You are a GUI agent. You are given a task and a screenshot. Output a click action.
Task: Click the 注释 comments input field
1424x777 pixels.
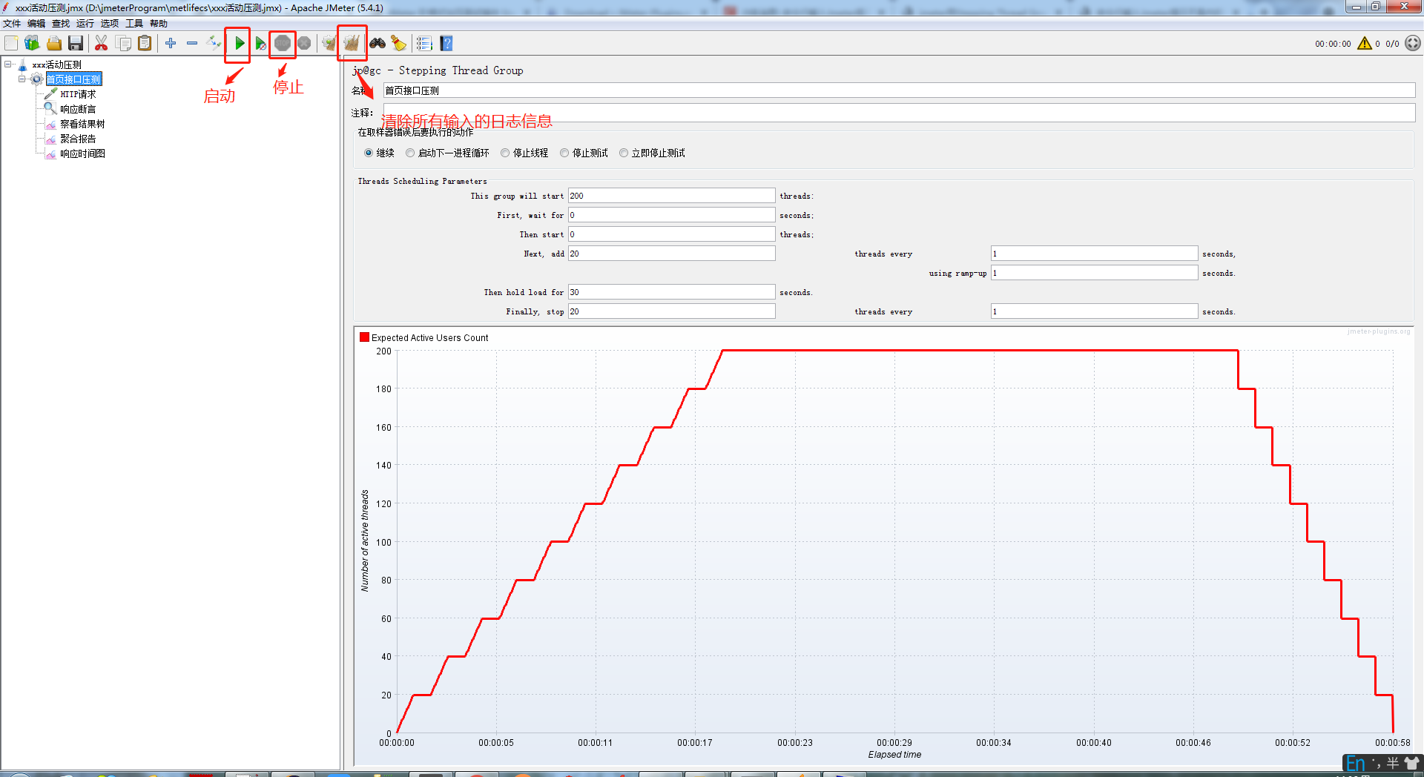click(x=899, y=113)
